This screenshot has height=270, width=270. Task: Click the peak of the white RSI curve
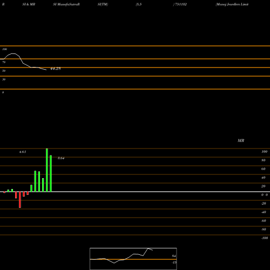tap(13, 53)
